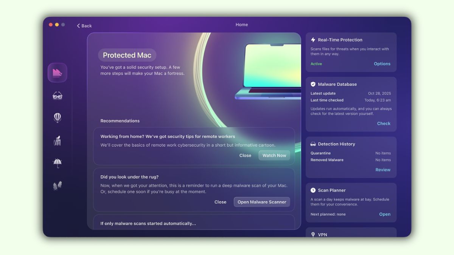Viewport: 454px width, 255px height.
Task: Click the VPN card heading
Action: 322,235
